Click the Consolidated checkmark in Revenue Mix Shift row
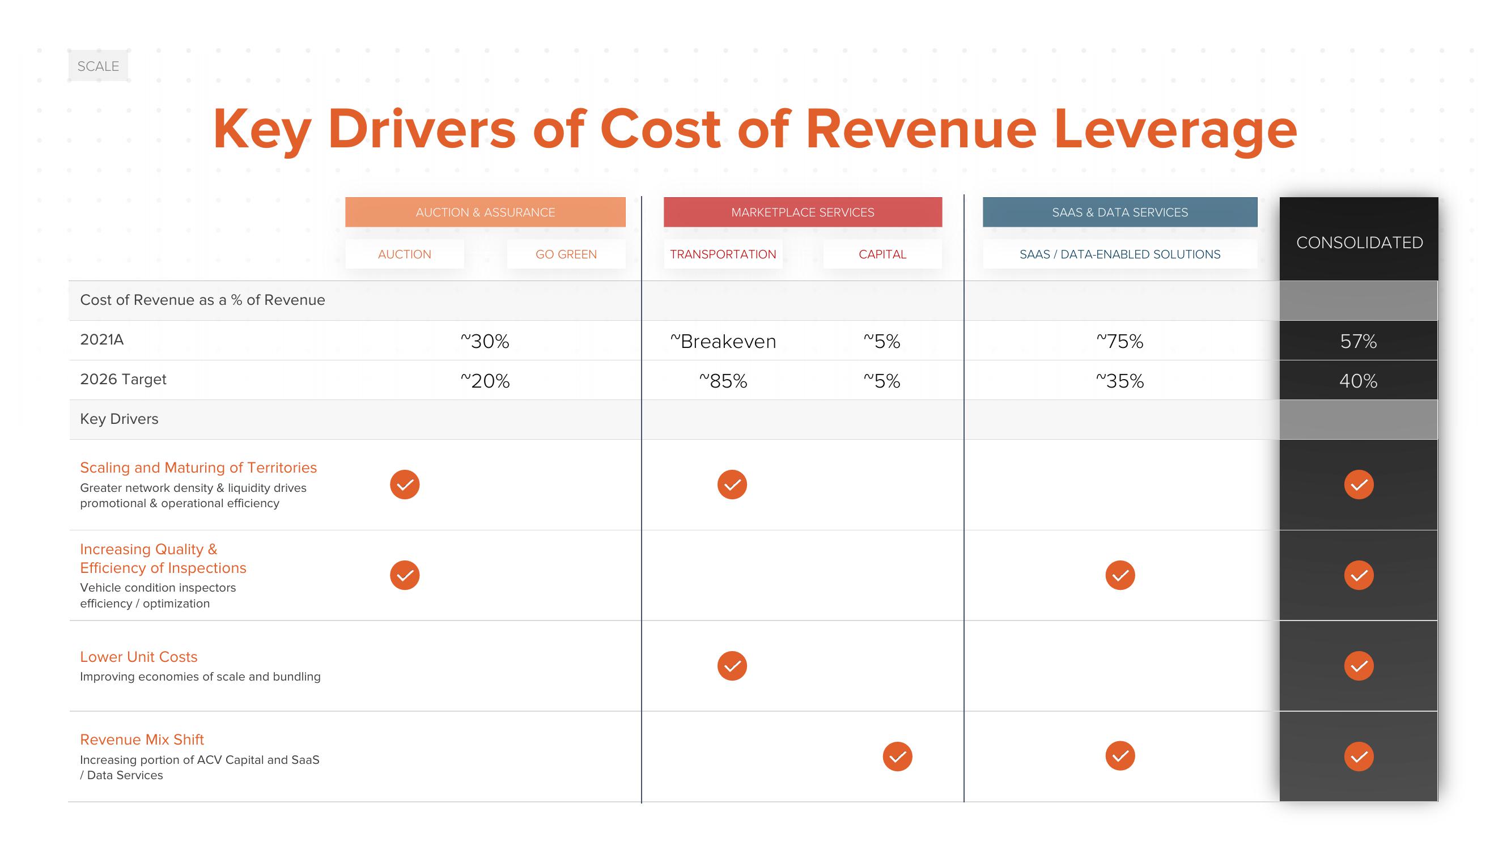1511x850 pixels. pos(1359,756)
